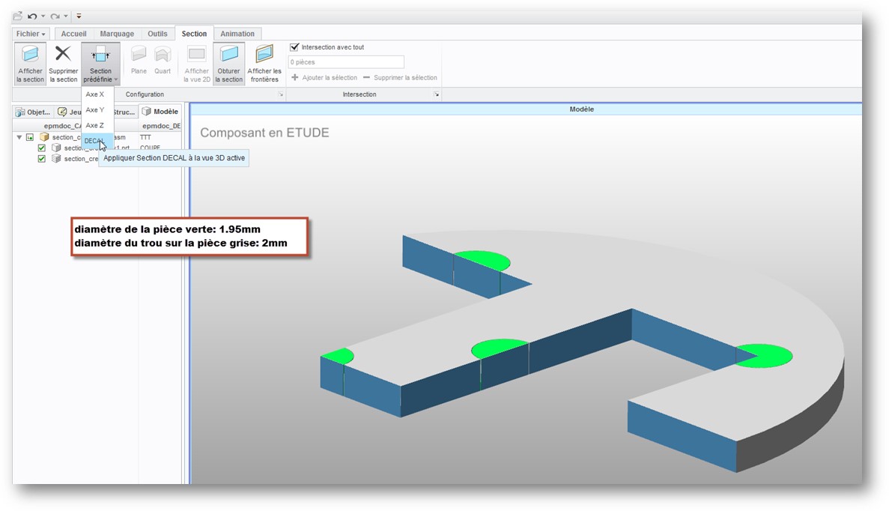Expand the Configuration group dialog launcher
This screenshot has height=511, width=889.
pyautogui.click(x=281, y=94)
